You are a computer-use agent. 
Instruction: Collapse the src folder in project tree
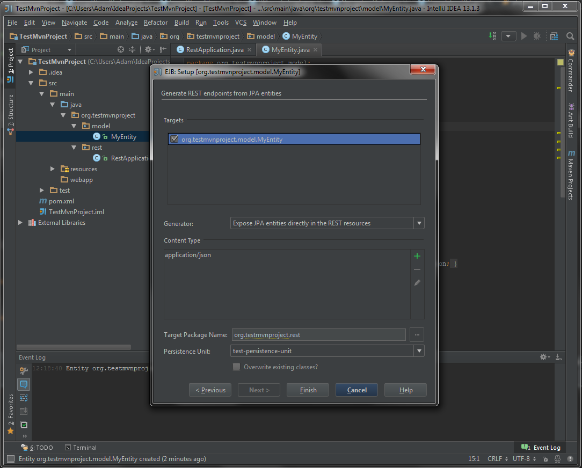[x=31, y=83]
